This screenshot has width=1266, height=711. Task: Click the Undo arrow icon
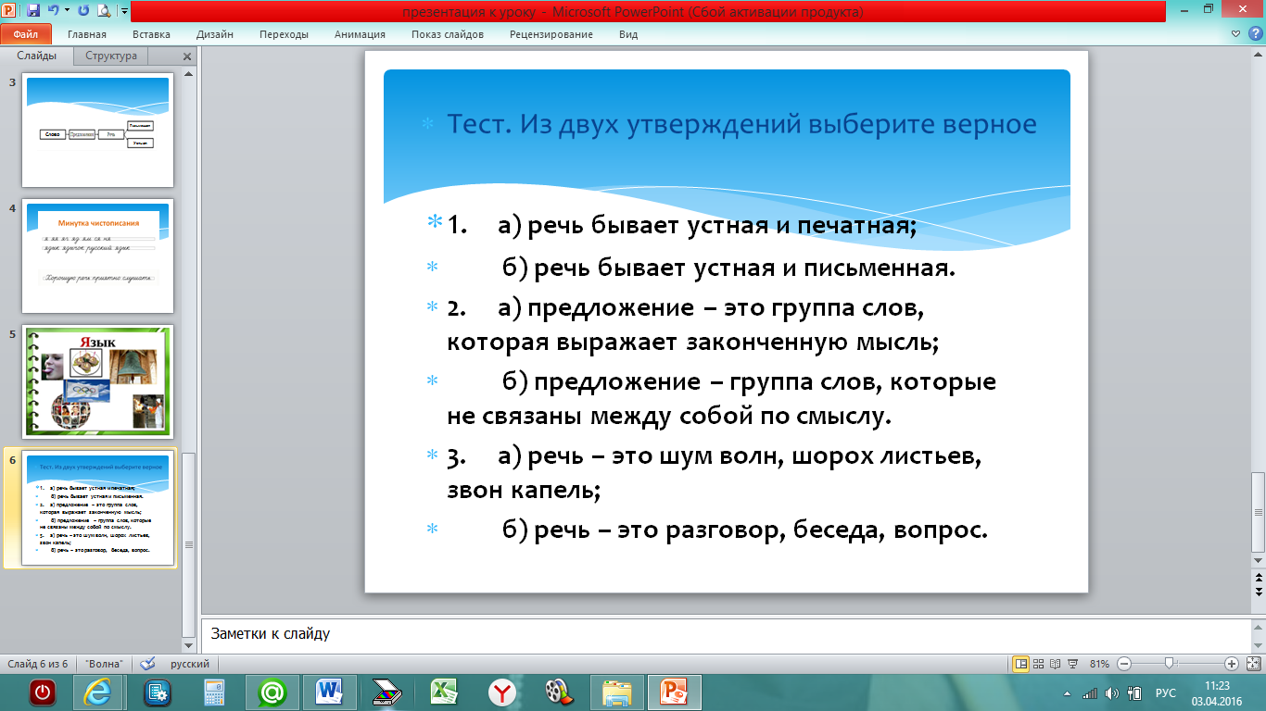[54, 11]
